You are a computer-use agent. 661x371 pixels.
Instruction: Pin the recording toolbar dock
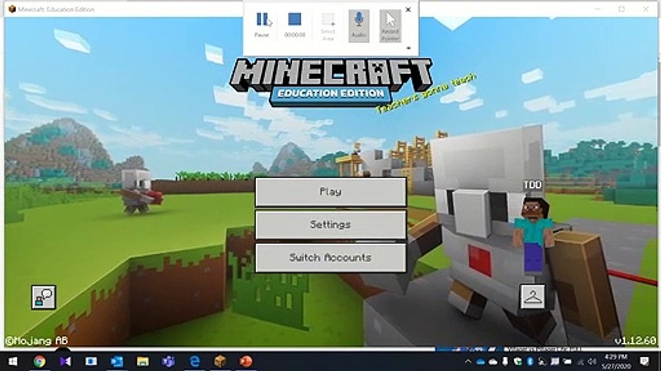408,48
